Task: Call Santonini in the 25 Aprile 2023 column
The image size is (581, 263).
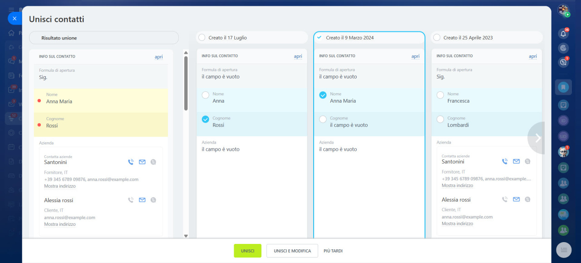Action: [505, 161]
